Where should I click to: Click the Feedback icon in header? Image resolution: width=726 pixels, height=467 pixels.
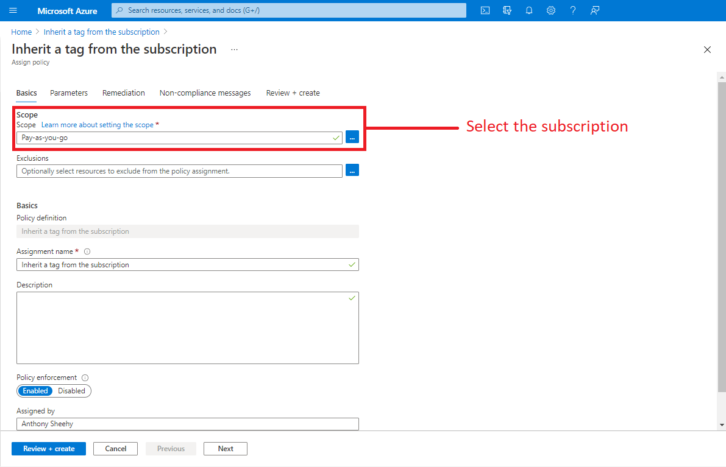[x=595, y=10]
